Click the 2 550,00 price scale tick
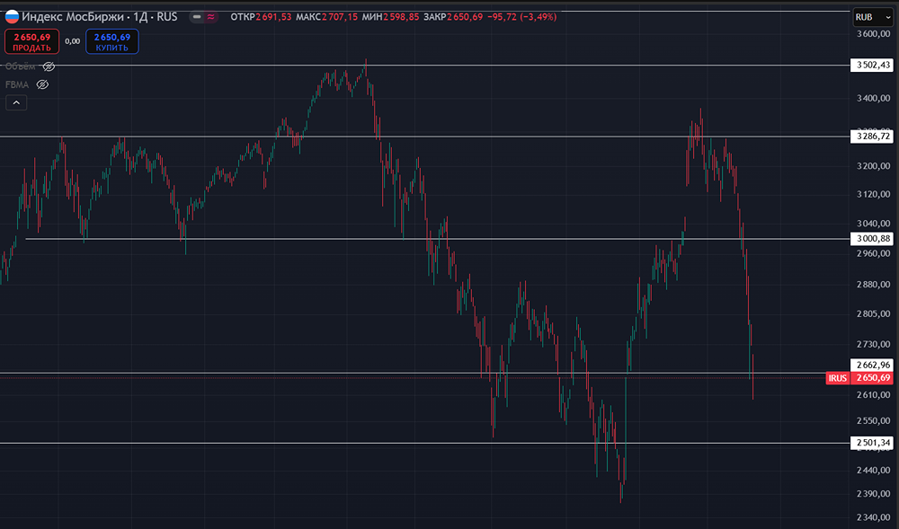899x529 pixels. coord(873,421)
